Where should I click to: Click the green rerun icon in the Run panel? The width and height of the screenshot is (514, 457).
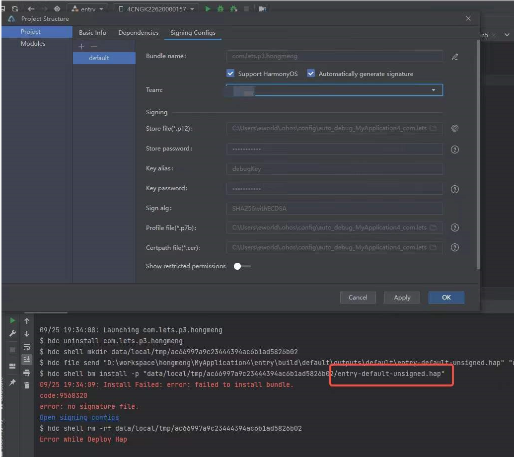[x=12, y=320]
